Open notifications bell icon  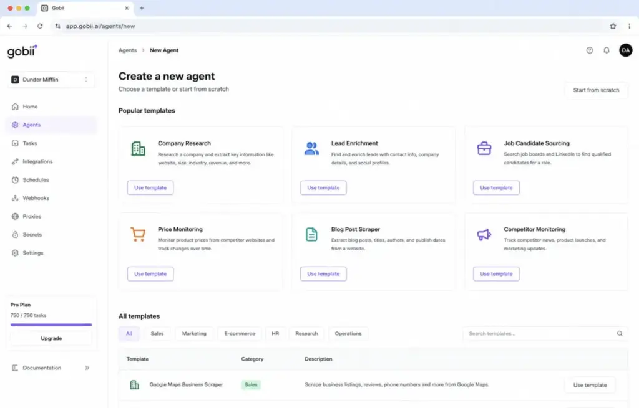(607, 50)
